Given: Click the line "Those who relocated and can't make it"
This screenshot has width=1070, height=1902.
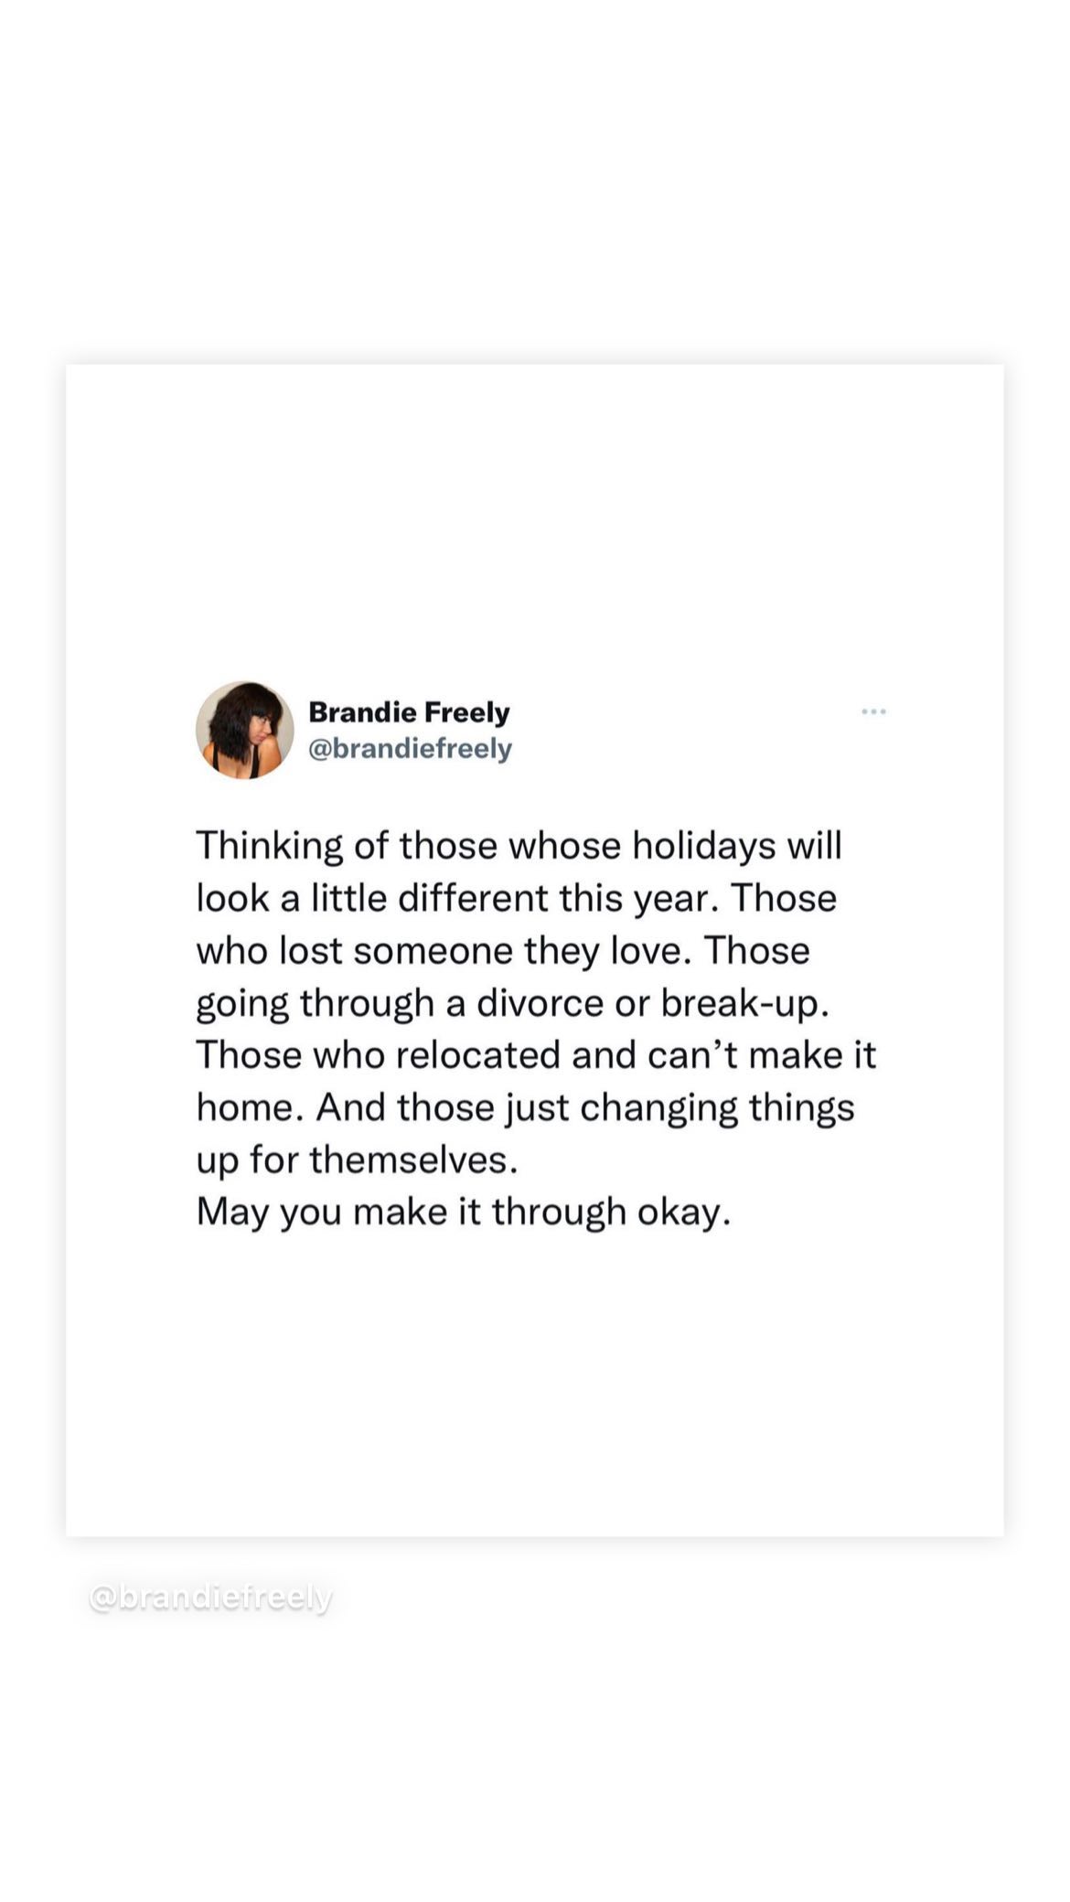Looking at the screenshot, I should click(536, 1055).
